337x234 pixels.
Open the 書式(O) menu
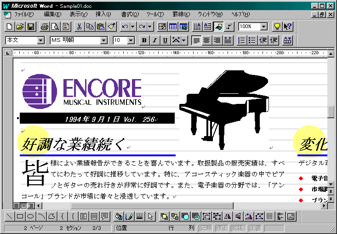(x=130, y=15)
